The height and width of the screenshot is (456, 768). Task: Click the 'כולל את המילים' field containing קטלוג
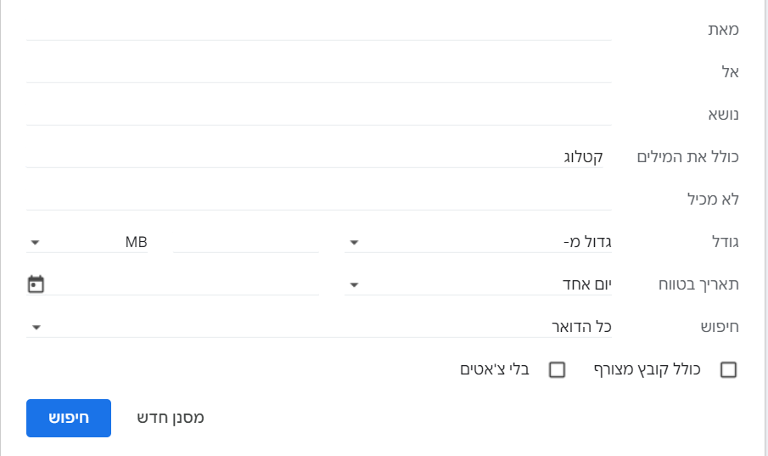click(x=319, y=156)
